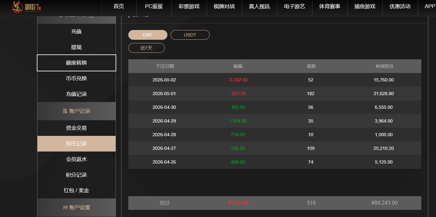Open the 首页 nav item

pyautogui.click(x=119, y=7)
